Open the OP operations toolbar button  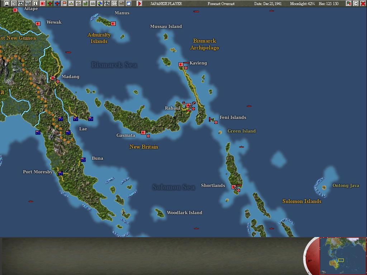(x=114, y=4)
